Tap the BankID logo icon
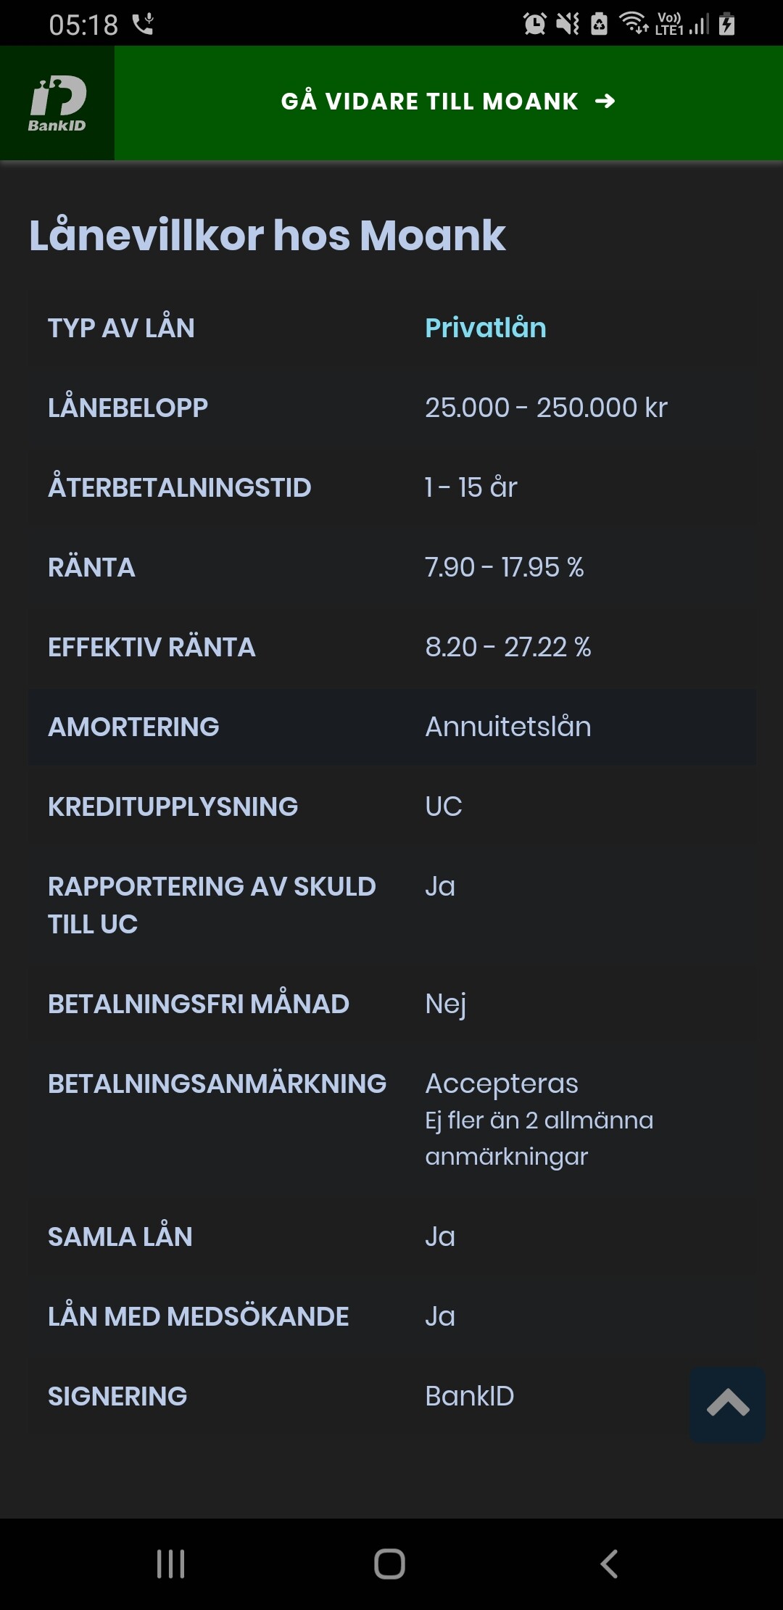This screenshot has height=1610, width=783. click(57, 103)
